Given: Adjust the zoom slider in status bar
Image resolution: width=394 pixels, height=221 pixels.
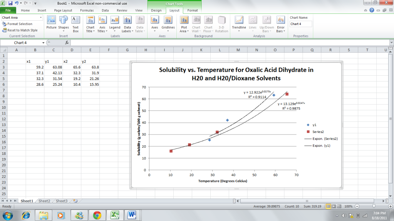Looking at the screenshot, I should (x=374, y=206).
